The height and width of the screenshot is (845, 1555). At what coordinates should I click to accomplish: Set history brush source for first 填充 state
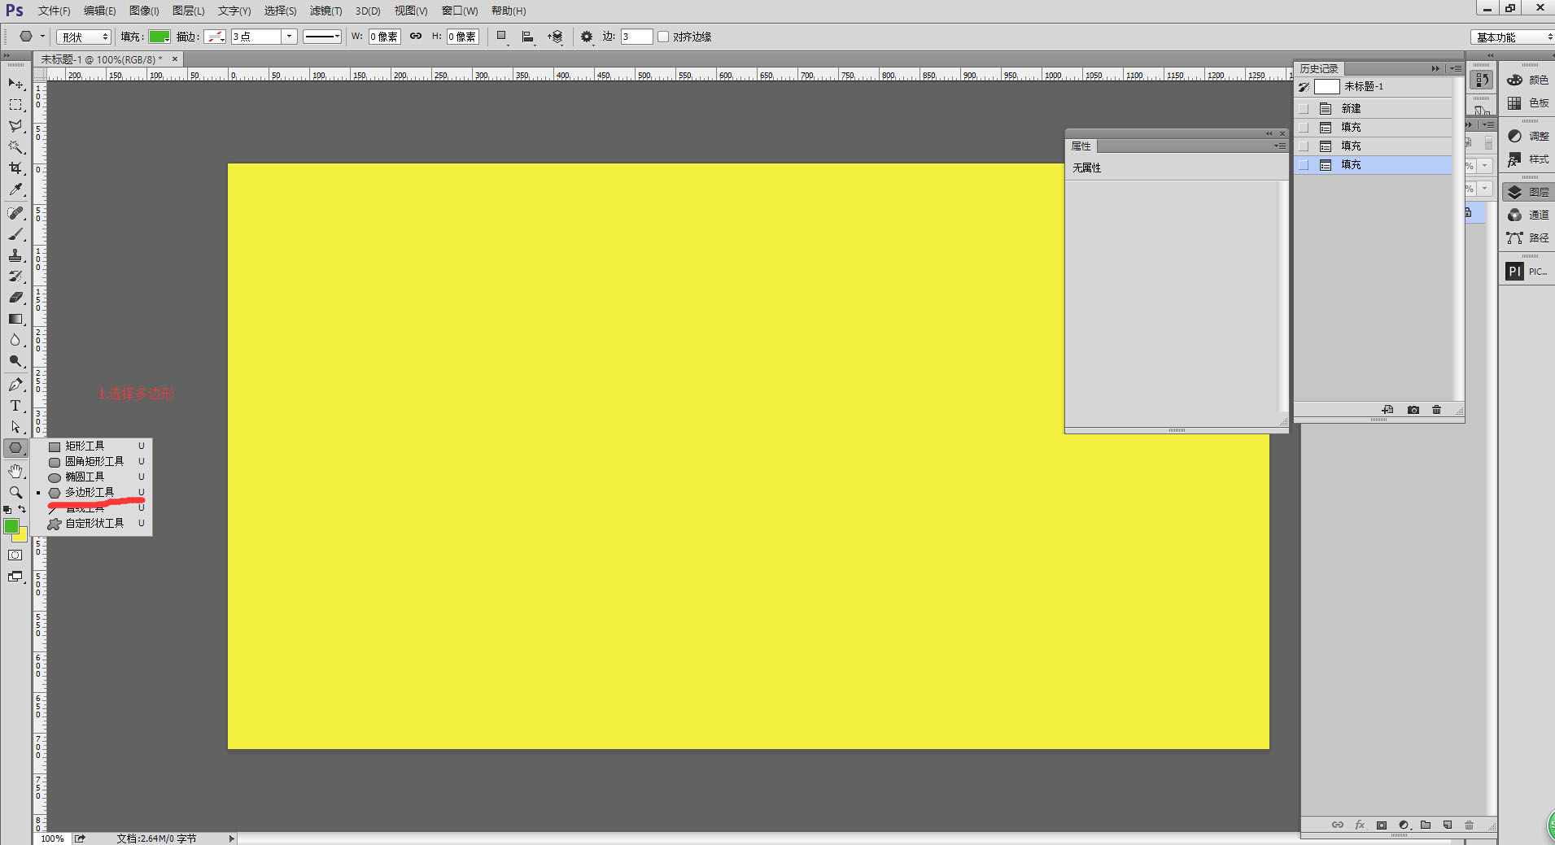pos(1304,127)
